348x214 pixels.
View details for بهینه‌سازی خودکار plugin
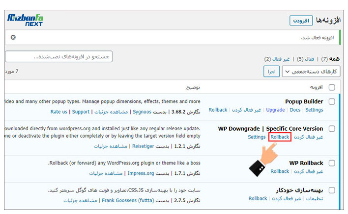tap(80, 200)
